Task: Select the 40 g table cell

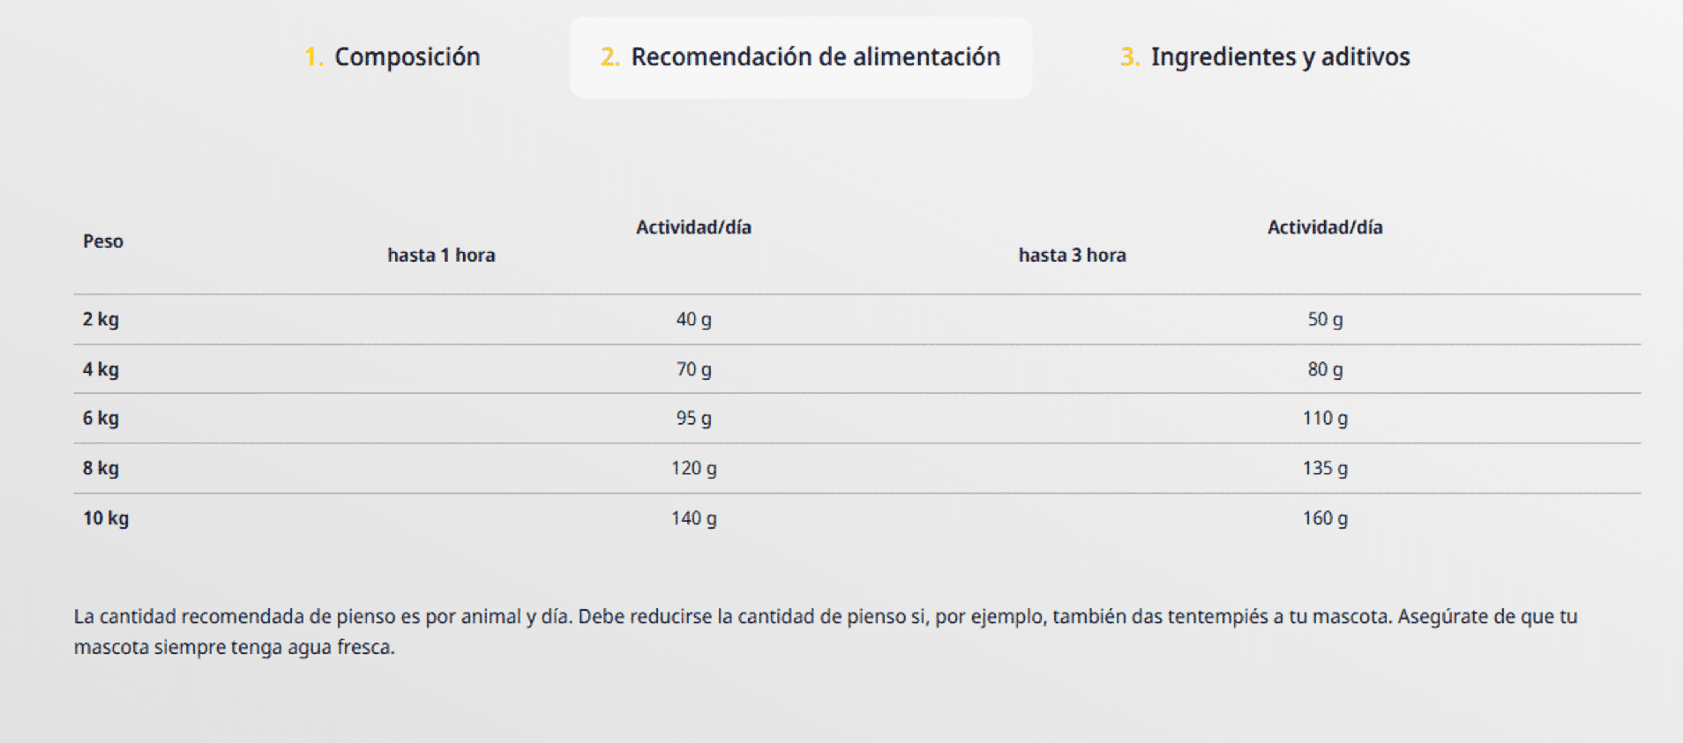Action: pos(694,320)
